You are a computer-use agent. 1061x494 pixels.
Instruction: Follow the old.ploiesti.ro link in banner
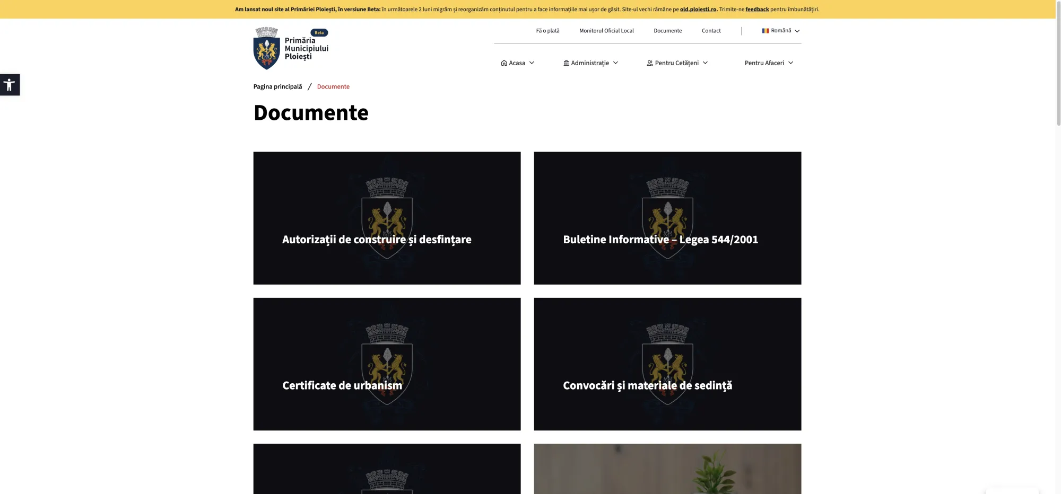[698, 10]
